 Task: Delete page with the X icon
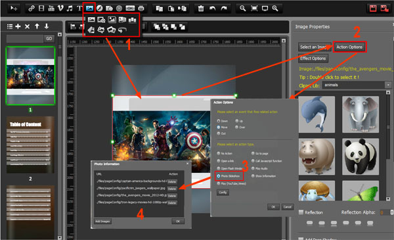point(28,26)
